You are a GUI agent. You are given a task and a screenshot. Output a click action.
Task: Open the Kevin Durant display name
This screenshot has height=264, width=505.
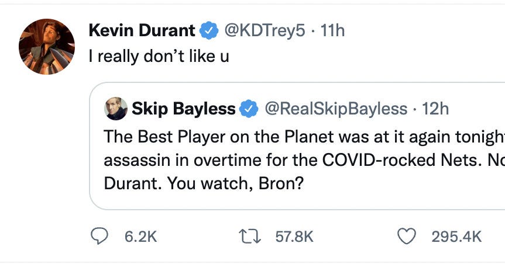(x=142, y=30)
